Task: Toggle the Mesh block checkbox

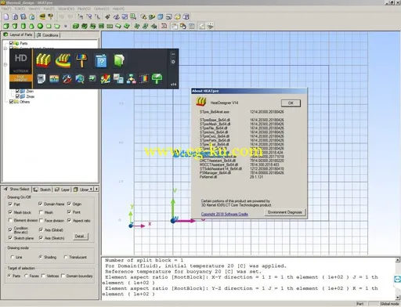Action: coord(10,212)
